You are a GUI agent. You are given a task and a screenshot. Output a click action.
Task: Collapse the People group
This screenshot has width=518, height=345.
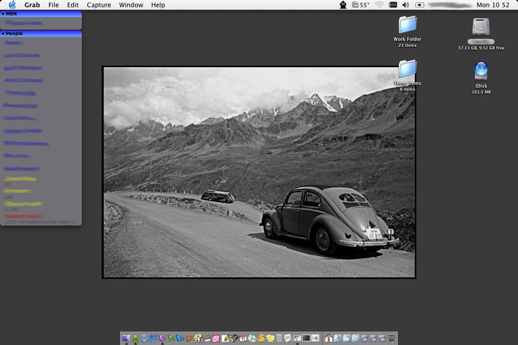coord(3,33)
